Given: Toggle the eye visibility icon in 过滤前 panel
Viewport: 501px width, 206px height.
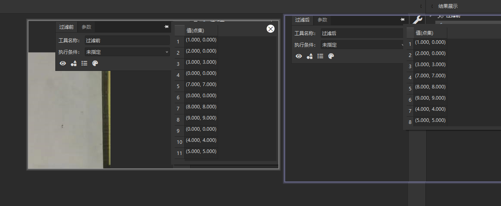Looking at the screenshot, I should click(x=63, y=63).
